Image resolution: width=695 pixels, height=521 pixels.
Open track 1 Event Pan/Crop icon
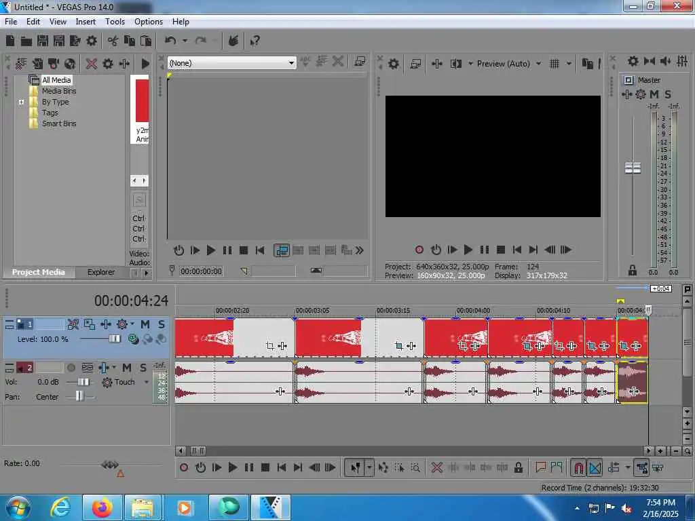(x=90, y=324)
